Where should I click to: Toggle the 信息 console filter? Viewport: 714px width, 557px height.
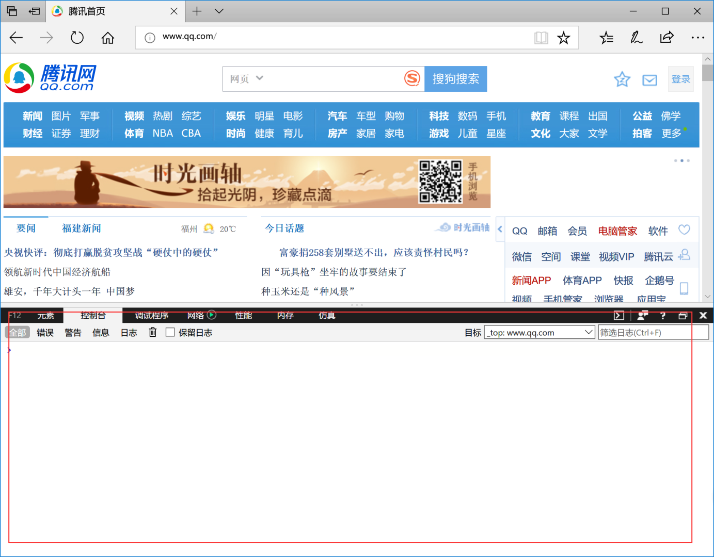(101, 333)
